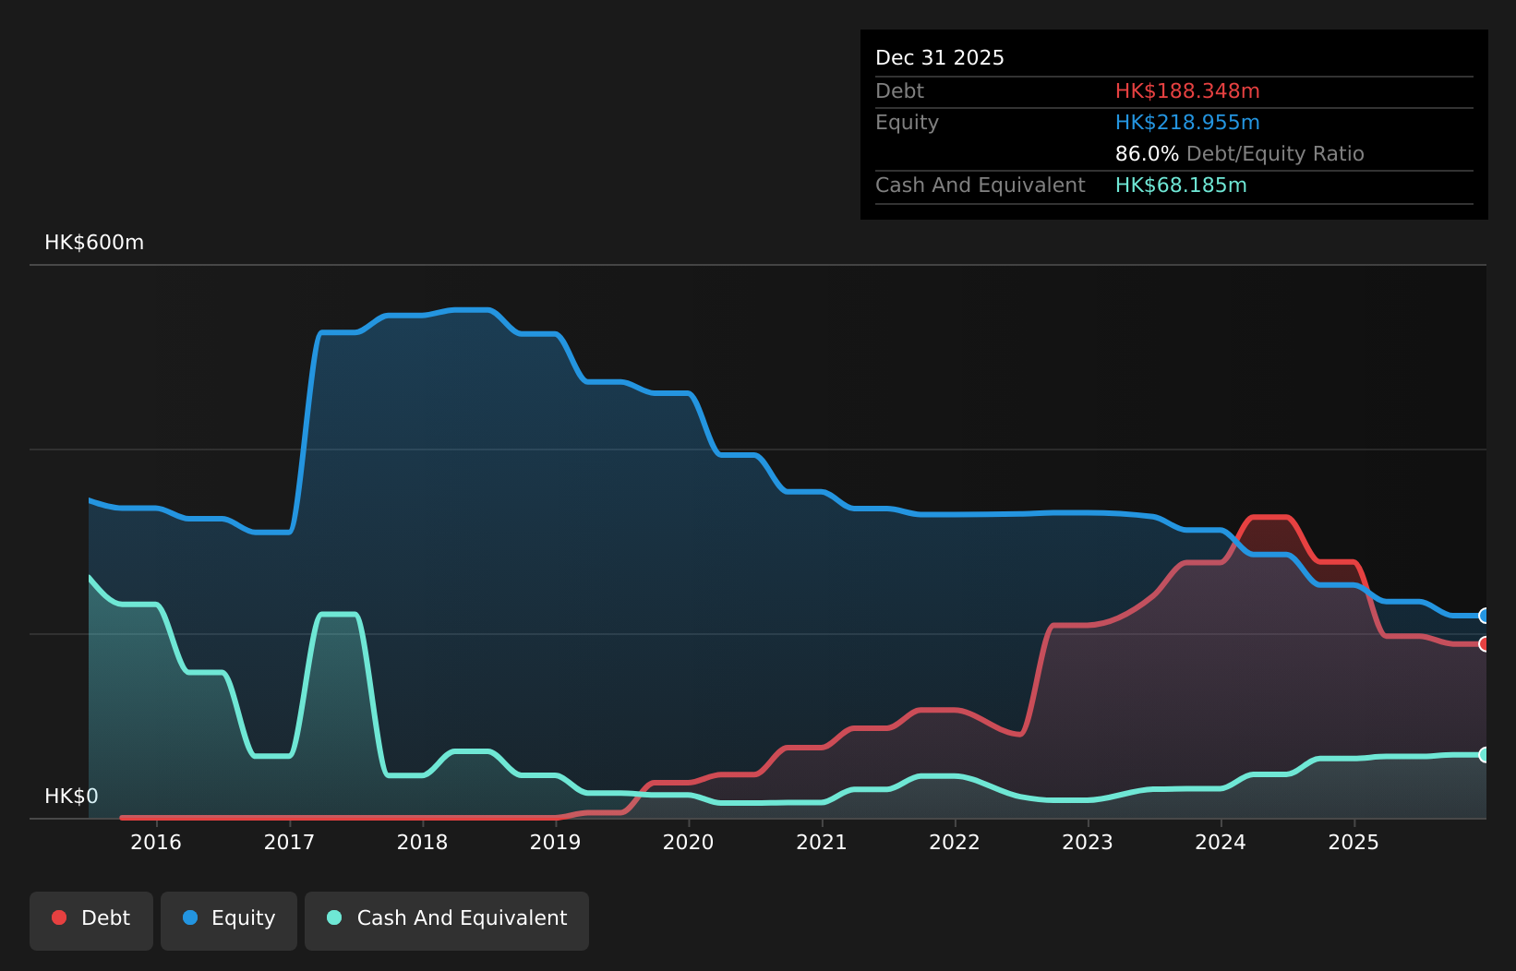Click the 2021 x-axis label

point(822,842)
